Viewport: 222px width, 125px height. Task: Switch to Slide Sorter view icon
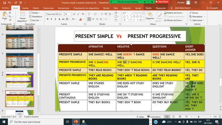(173, 117)
